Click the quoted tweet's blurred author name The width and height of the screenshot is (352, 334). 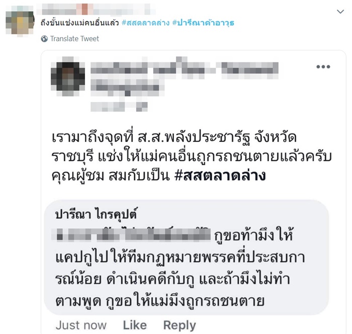[x=185, y=68]
